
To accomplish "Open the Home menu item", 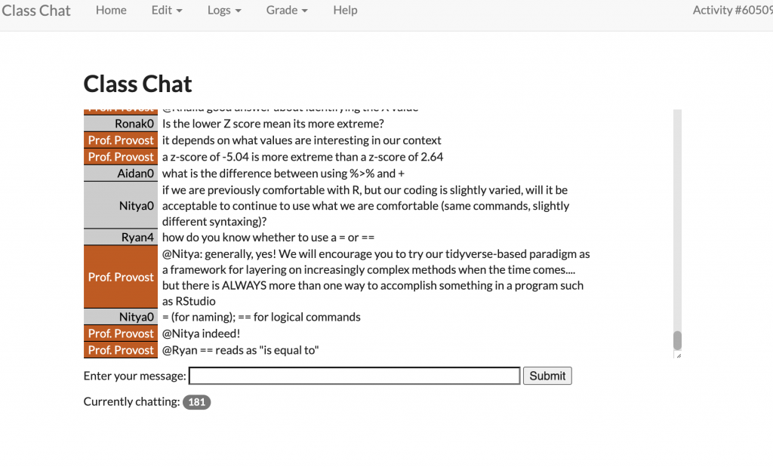I will (111, 11).
